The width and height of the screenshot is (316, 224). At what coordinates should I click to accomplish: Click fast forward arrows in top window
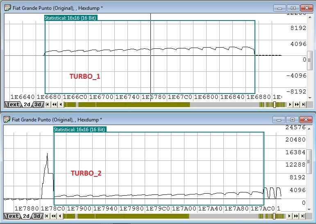[x=297, y=105]
